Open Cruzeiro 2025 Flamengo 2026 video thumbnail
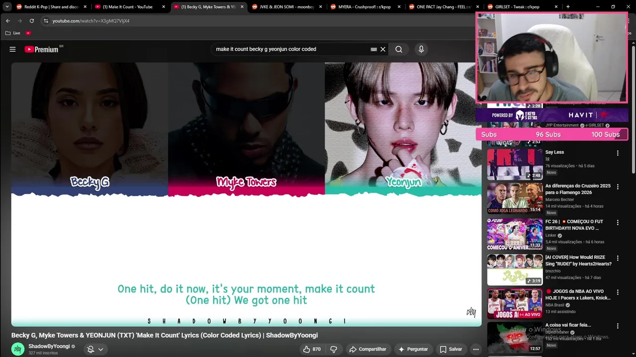This screenshot has width=636, height=357. point(515,198)
